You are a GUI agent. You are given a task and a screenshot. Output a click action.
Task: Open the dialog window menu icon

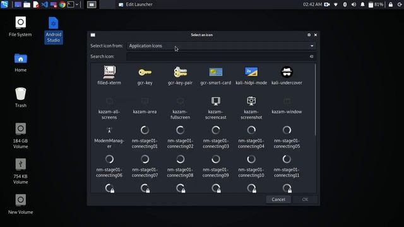pos(93,35)
